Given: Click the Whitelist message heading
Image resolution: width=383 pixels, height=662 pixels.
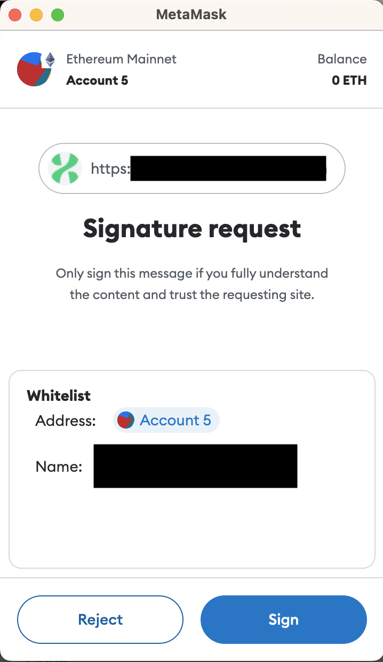Looking at the screenshot, I should click(x=59, y=395).
